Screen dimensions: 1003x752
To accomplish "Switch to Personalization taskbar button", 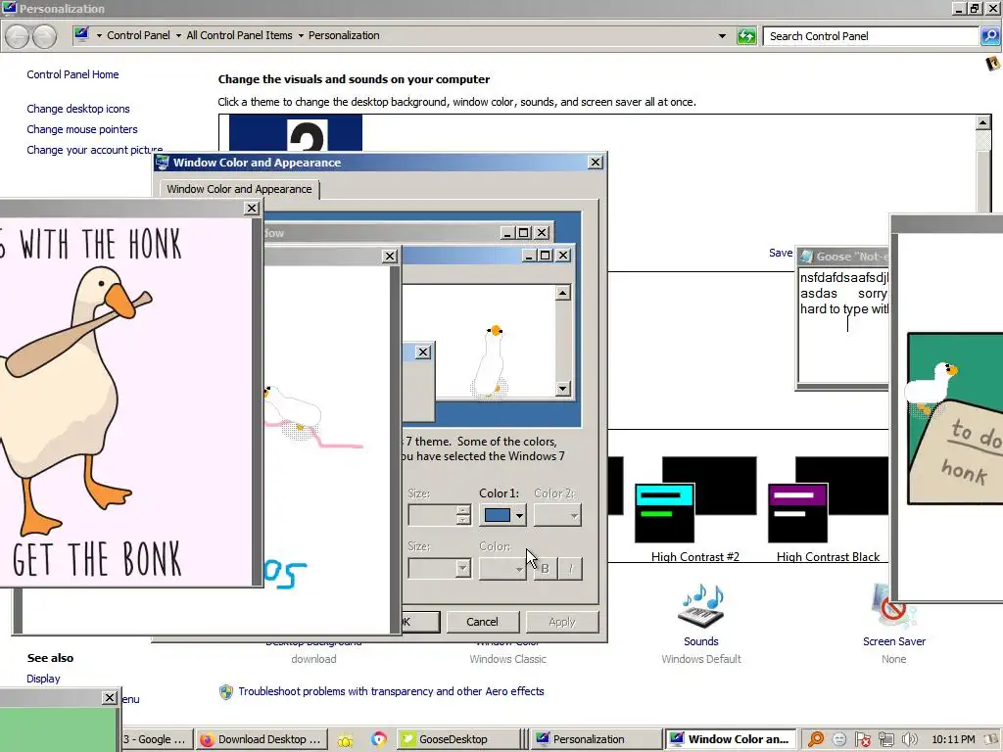I will coord(597,739).
